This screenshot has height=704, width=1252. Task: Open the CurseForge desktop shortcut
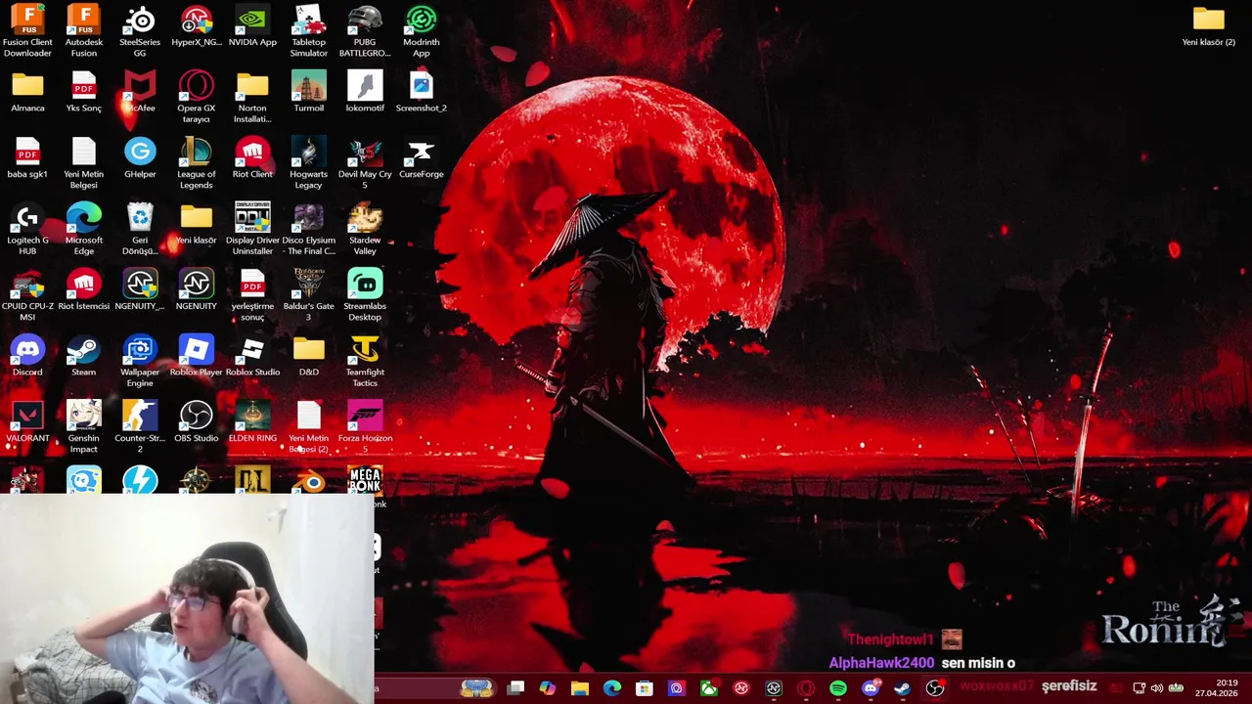(x=422, y=158)
